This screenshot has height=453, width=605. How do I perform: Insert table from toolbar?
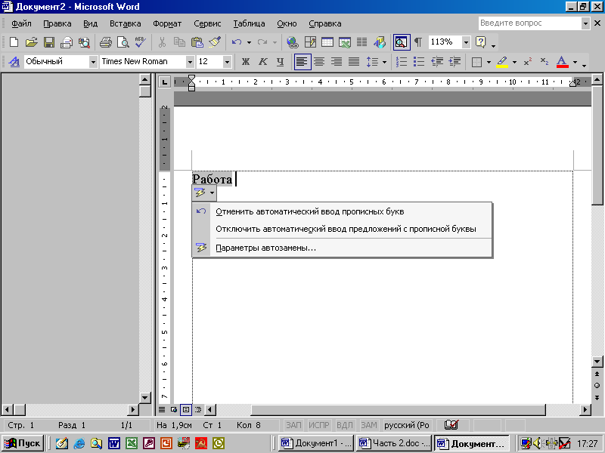point(327,42)
